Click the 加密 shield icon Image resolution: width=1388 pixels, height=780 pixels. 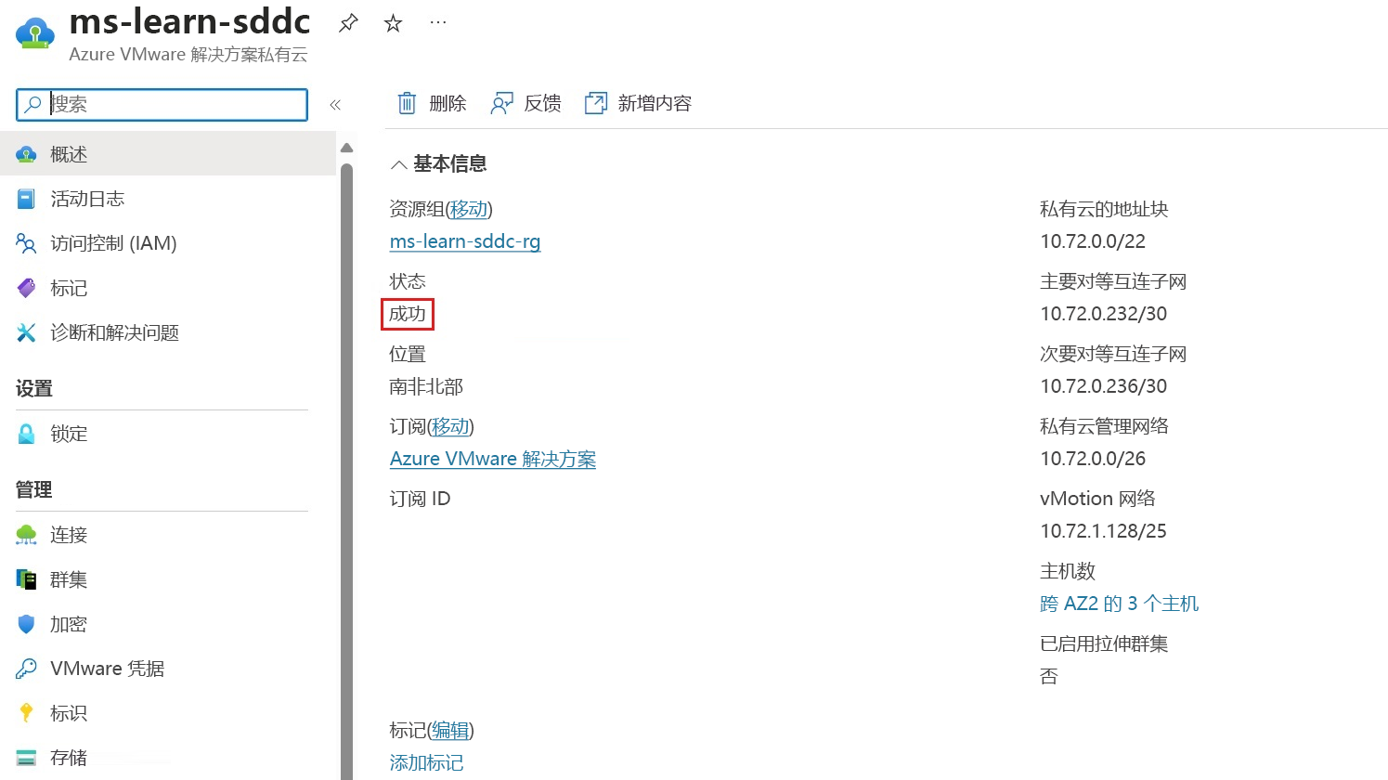[x=26, y=624]
